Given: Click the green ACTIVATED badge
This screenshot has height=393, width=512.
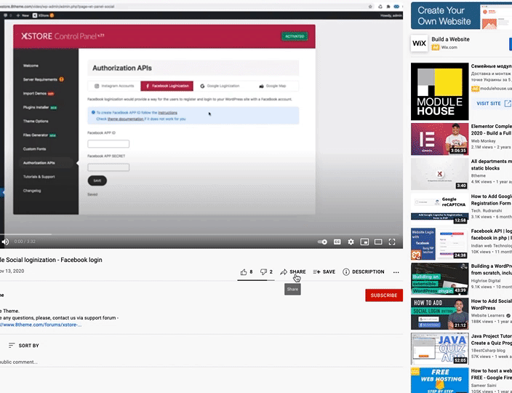Looking at the screenshot, I should [x=295, y=36].
